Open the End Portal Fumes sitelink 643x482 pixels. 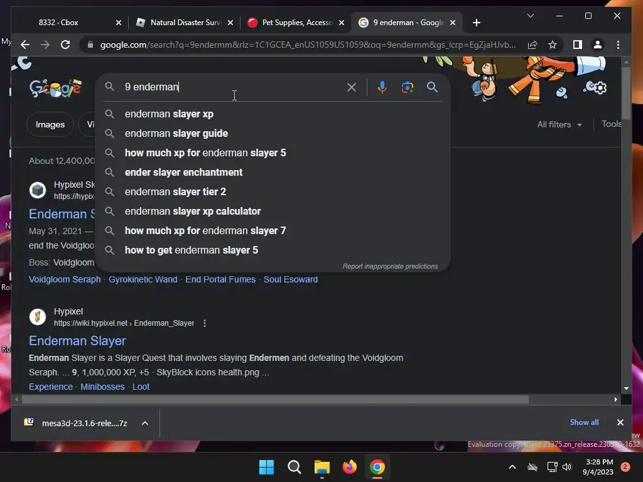tap(220, 279)
